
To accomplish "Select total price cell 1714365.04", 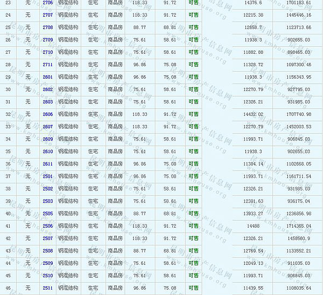I will [299, 226].
